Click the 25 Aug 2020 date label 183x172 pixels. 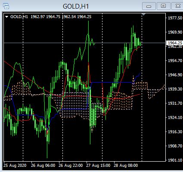[x=15, y=165]
